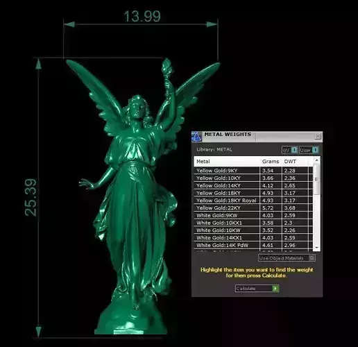Click the 13.99 width dimension text
This screenshot has height=347, width=358.
142,17
